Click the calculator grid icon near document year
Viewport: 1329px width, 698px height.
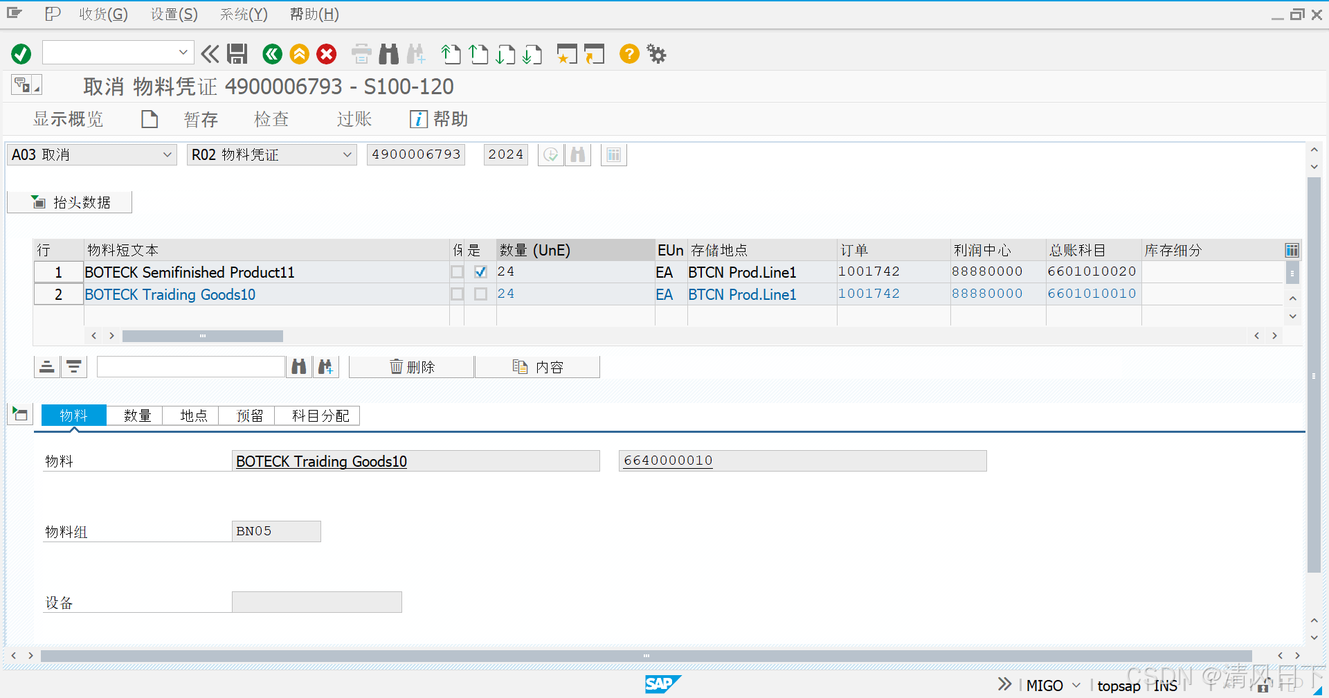[x=614, y=154]
